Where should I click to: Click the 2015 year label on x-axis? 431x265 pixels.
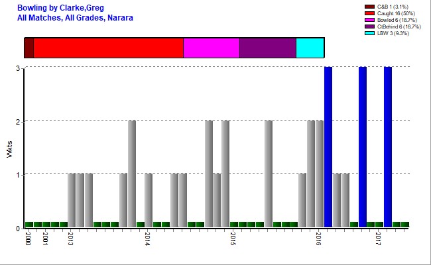(x=233, y=238)
